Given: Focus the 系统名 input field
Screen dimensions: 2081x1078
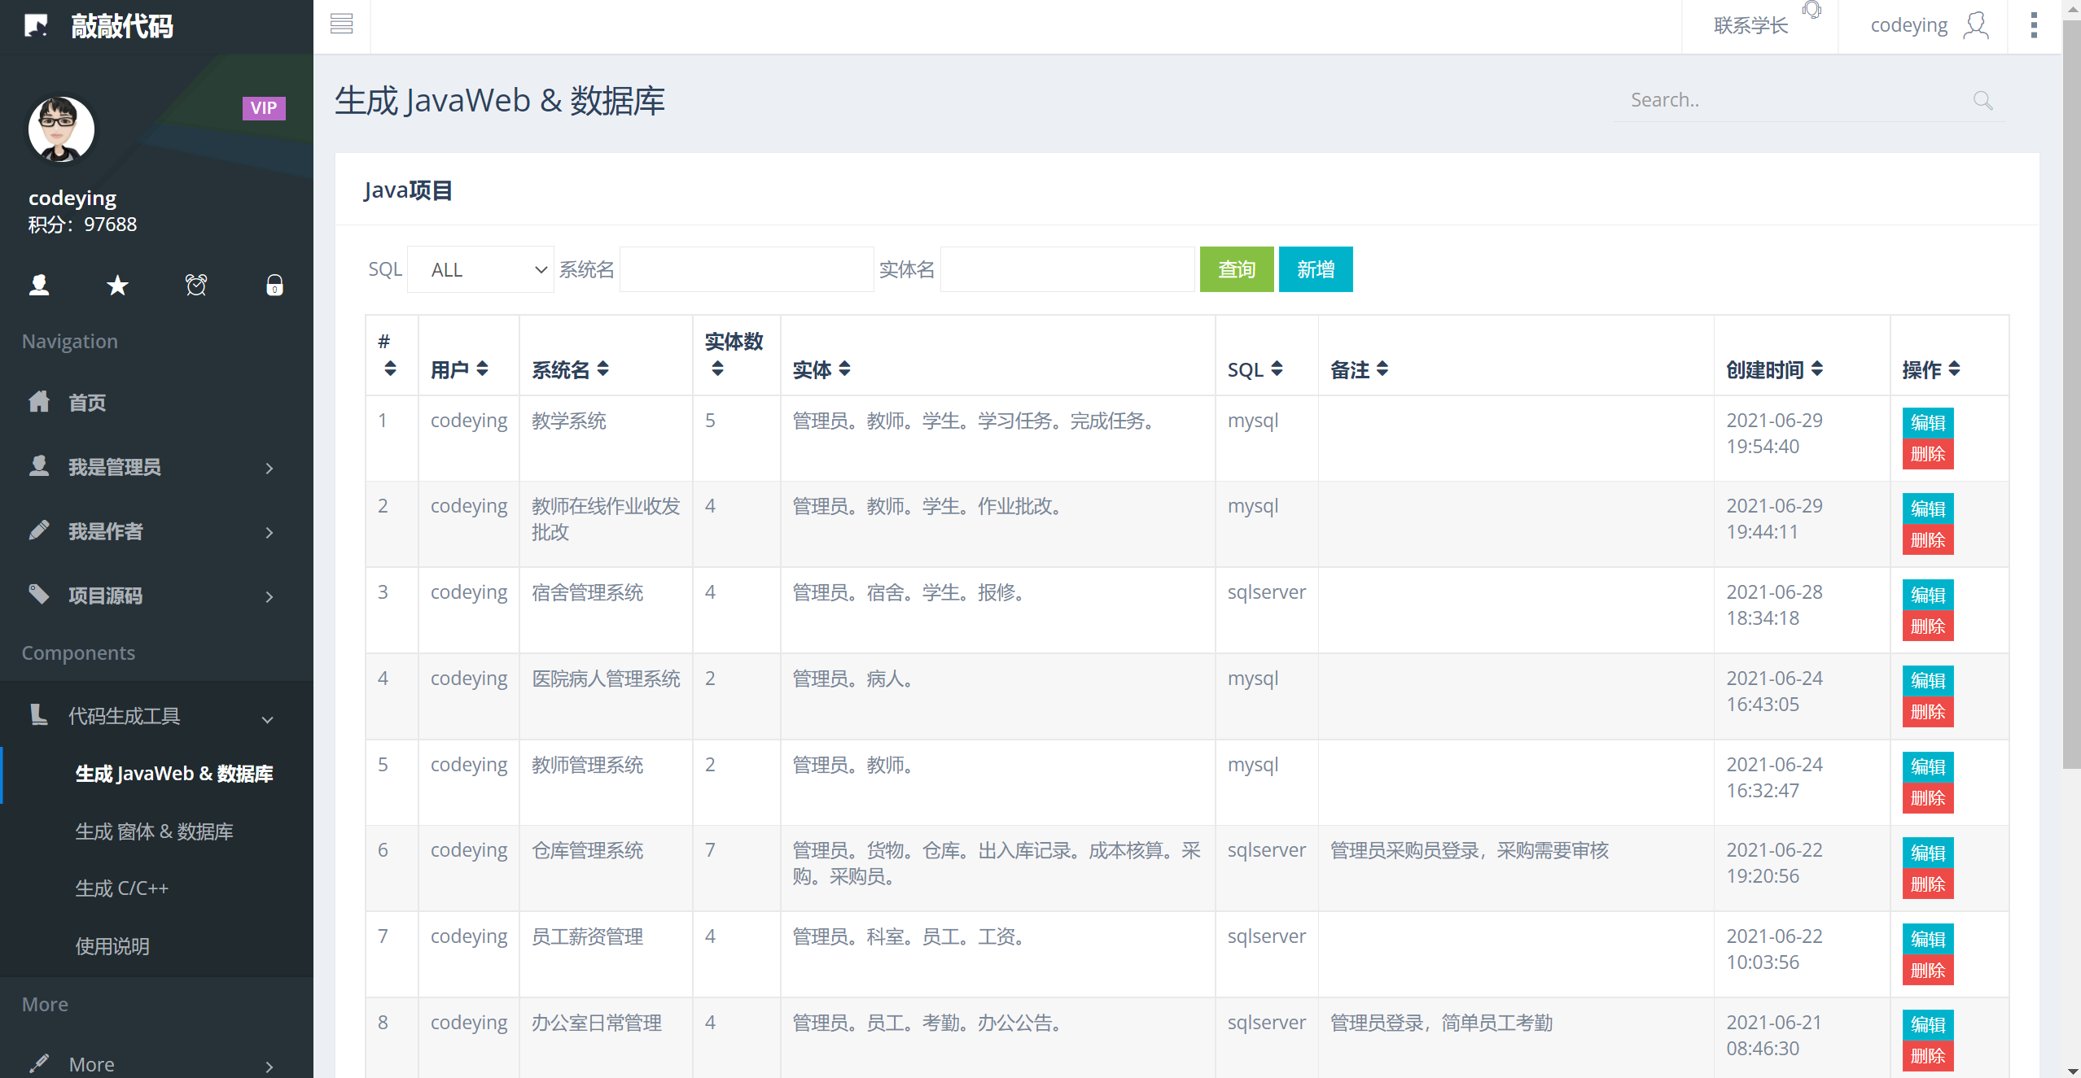Looking at the screenshot, I should tap(747, 269).
